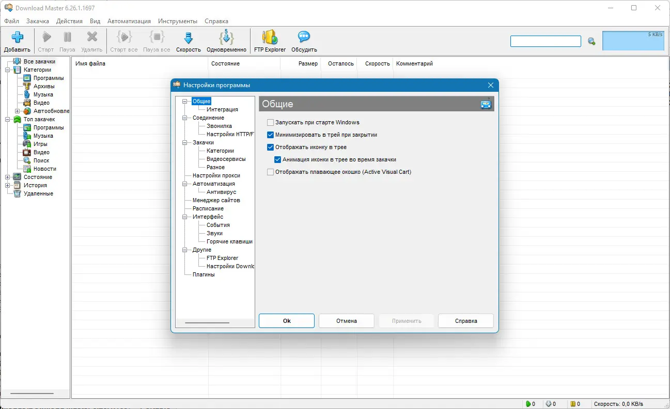Click the settings tree horizontal scrollbar
This screenshot has width=670, height=409.
click(207, 323)
